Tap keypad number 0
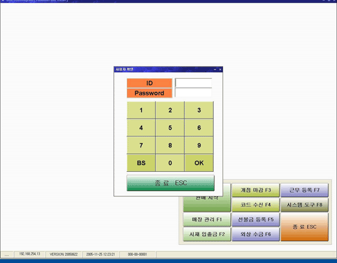 point(170,163)
